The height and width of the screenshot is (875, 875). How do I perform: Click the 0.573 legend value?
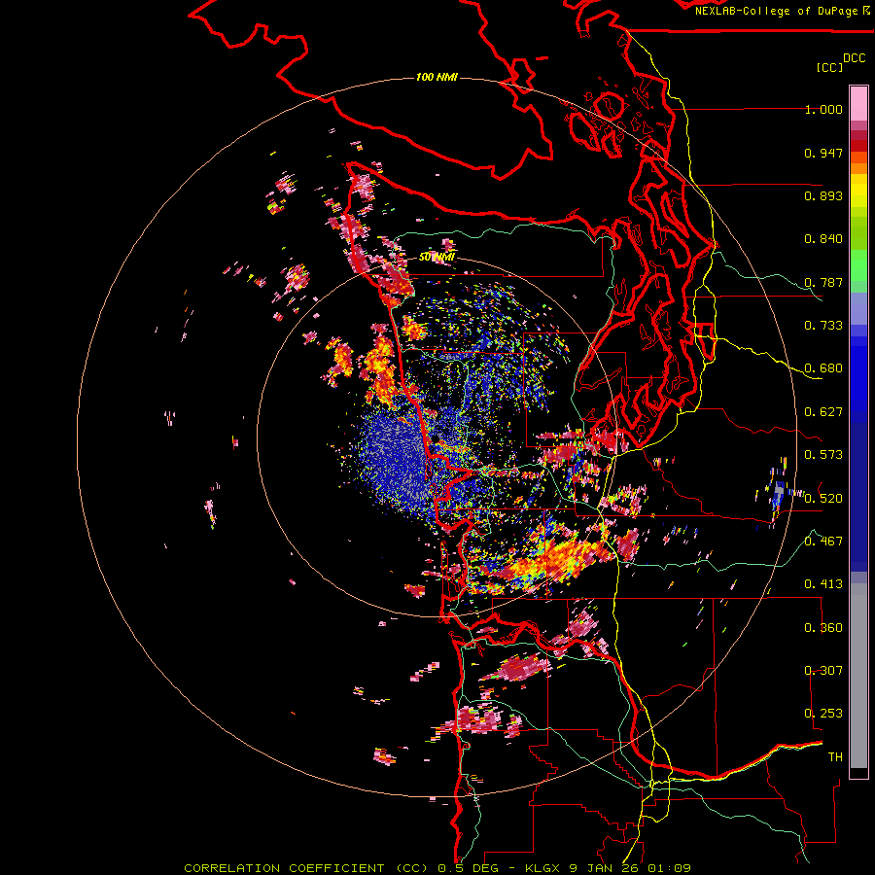coord(823,455)
